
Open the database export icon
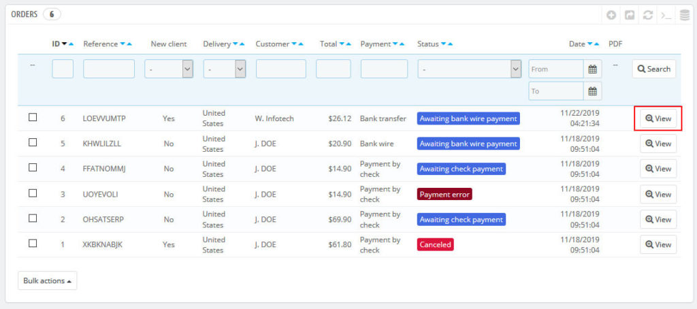pyautogui.click(x=684, y=15)
